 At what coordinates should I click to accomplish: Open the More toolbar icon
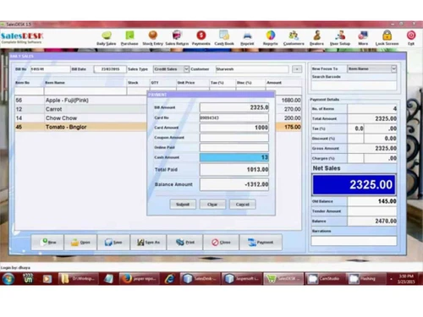point(363,38)
